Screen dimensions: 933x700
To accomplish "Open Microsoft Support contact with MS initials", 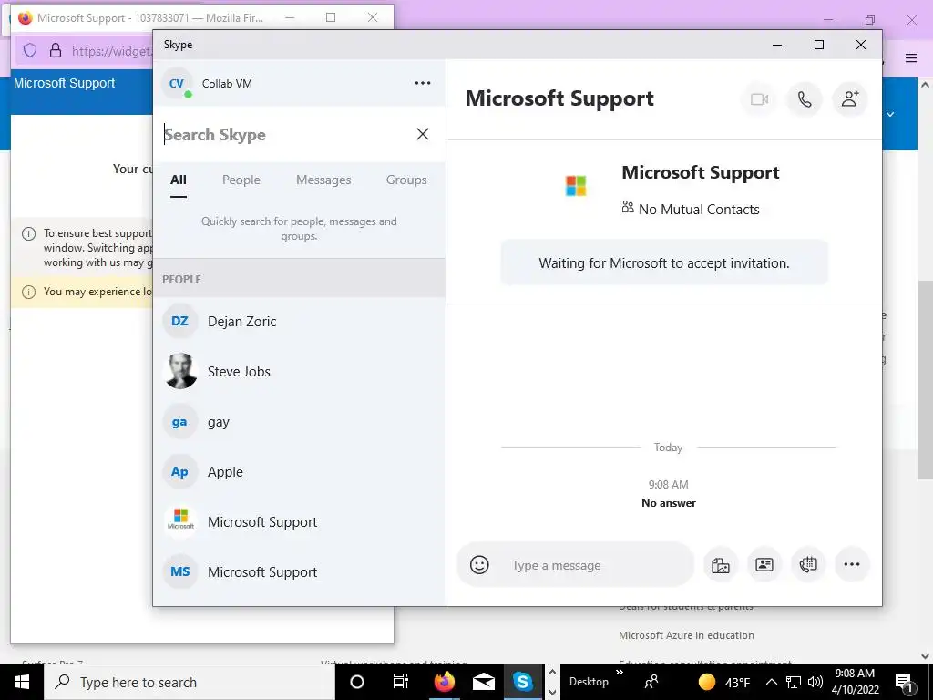I will pos(299,572).
